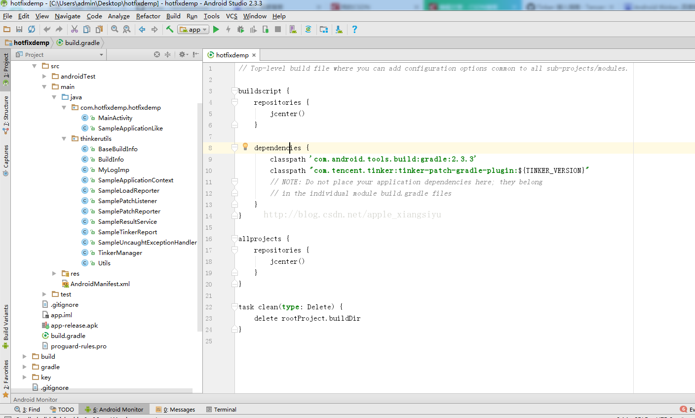Open Project panel gear settings dropdown
This screenshot has height=418, width=695.
[x=184, y=54]
